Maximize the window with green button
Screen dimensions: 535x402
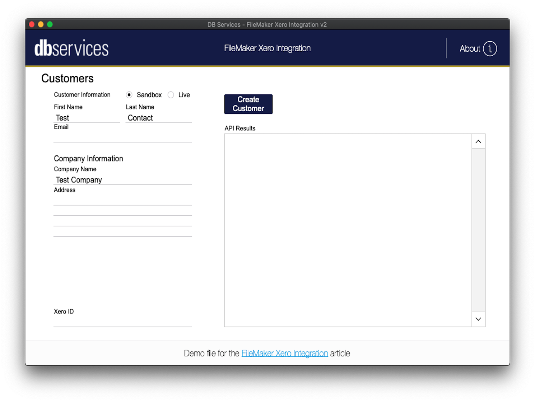point(50,24)
